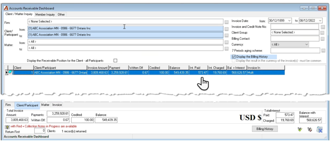Click the lightbulb collection notes icon
Screen dimensions: 332x142
coord(7,127)
